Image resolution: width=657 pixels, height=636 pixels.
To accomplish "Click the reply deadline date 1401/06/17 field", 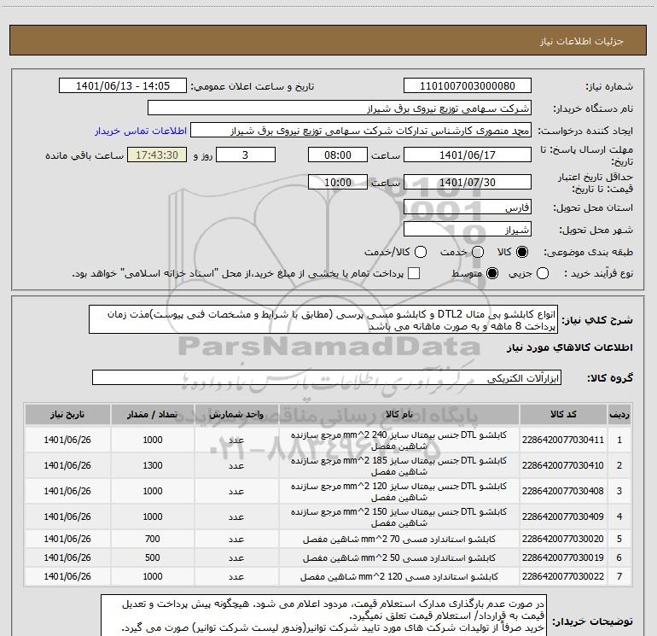I will [468, 155].
